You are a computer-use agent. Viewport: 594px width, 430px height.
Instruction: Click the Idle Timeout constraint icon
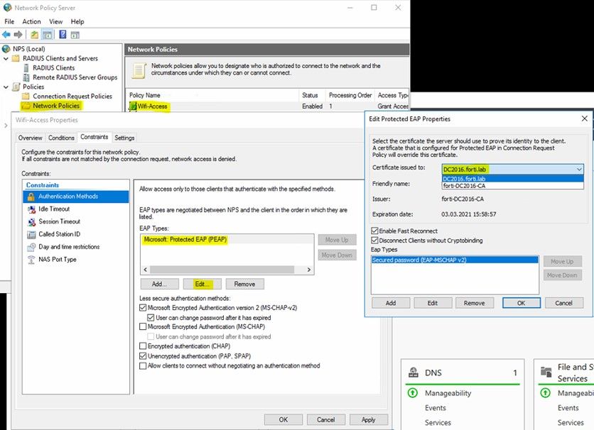[x=31, y=209]
